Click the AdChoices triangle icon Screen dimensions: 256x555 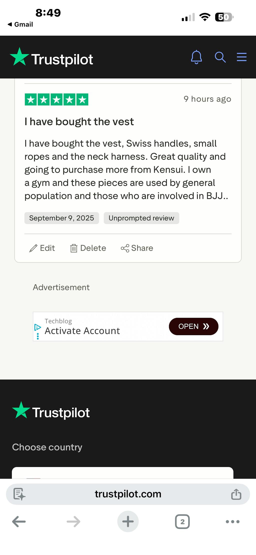pos(37,327)
